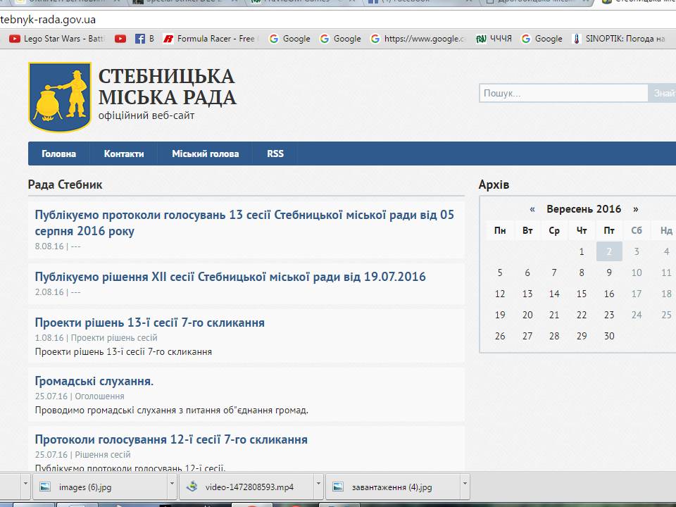Click the Стебницька Міська Рада site title

click(167, 87)
